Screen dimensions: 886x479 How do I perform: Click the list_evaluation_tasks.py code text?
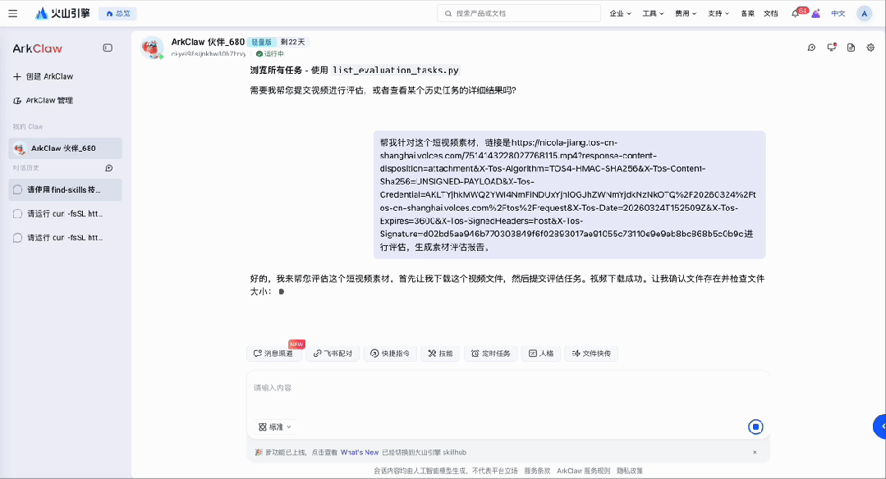tap(396, 70)
